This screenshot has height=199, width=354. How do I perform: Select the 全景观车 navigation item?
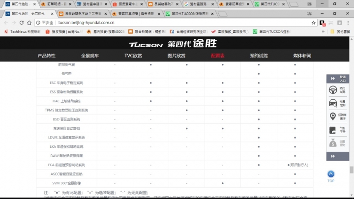pyautogui.click(x=90, y=56)
